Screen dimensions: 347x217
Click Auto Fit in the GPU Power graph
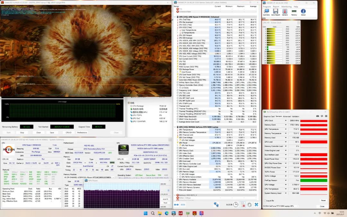165,199
